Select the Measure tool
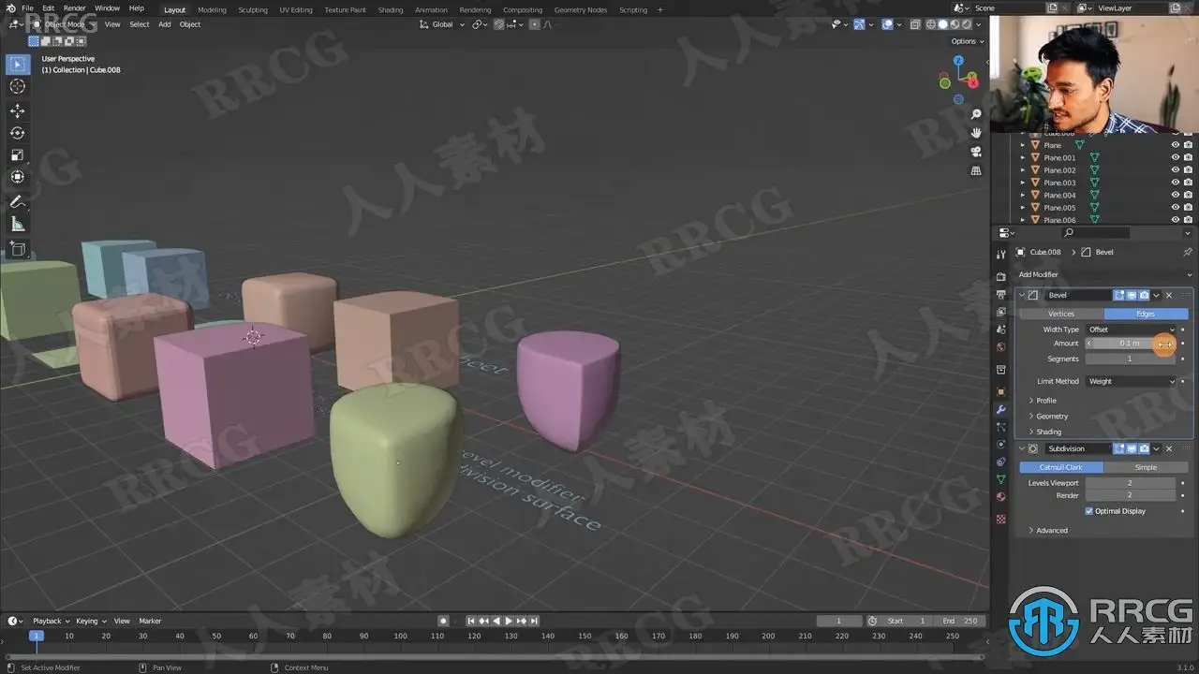 tap(17, 225)
